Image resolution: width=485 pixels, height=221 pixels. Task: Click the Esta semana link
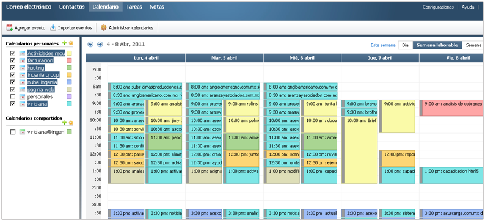pos(383,45)
